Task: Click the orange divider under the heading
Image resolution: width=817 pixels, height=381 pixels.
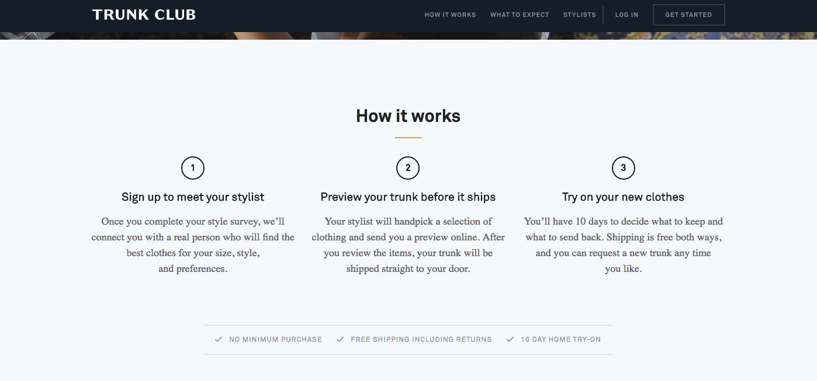Action: pyautogui.click(x=408, y=138)
